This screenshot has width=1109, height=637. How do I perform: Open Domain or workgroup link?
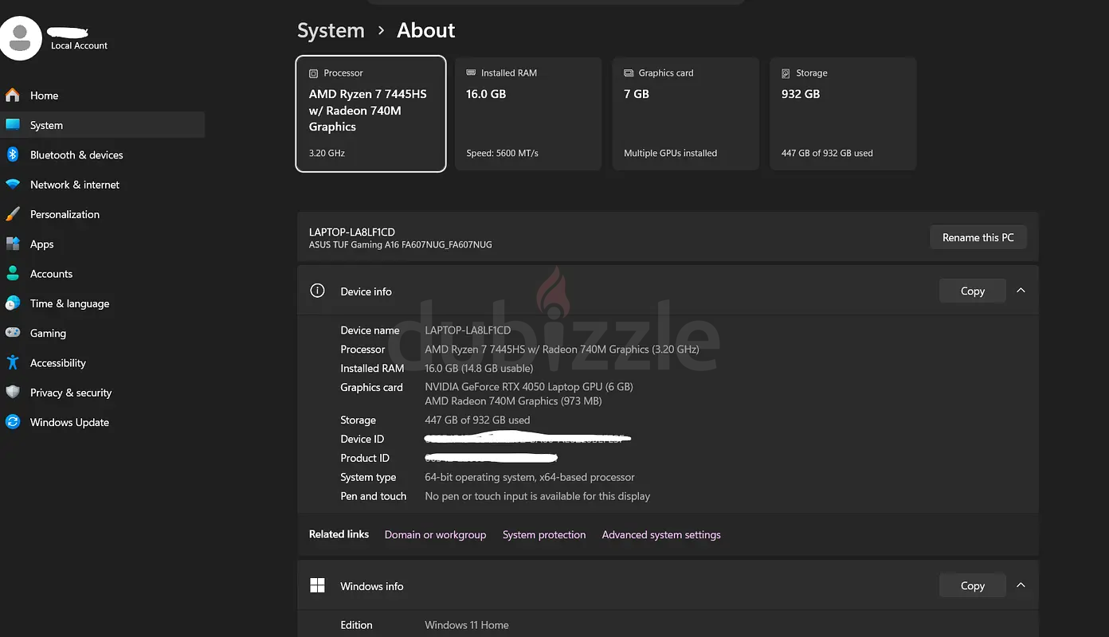(x=435, y=535)
